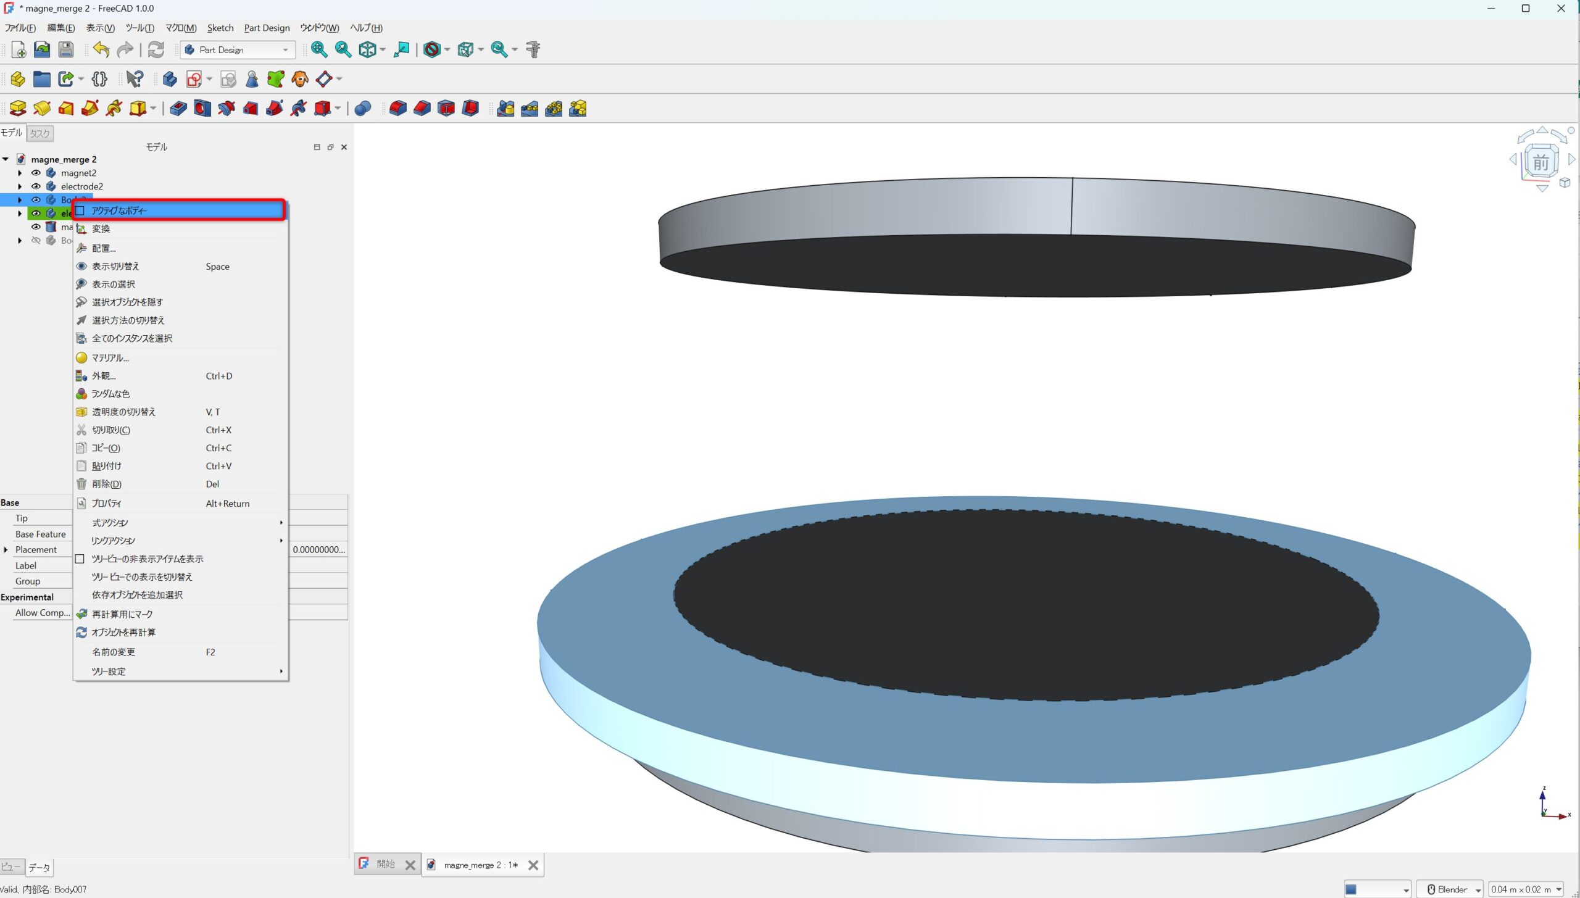Toggle eye icon of highlighted blue Body row
Image resolution: width=1580 pixels, height=898 pixels.
[36, 200]
